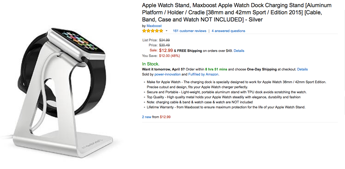Click the Apple Watch stand product image
The height and width of the screenshot is (169, 345).
[61, 92]
